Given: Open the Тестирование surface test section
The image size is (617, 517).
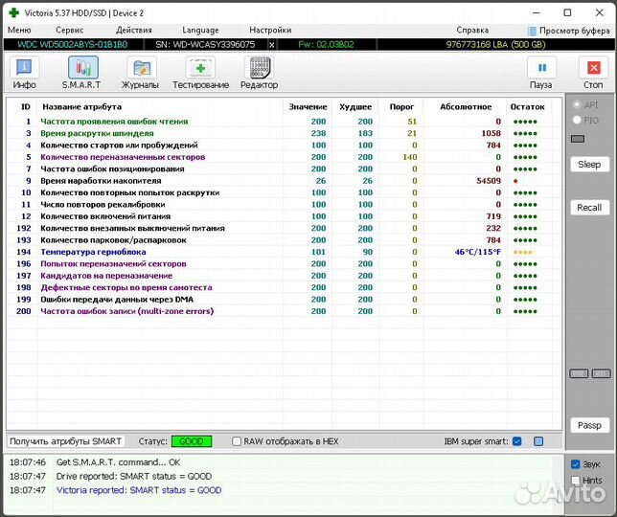Looking at the screenshot, I should click(200, 73).
